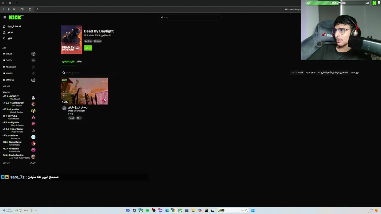
Task: Click the taskbar search box
Action: point(233,210)
